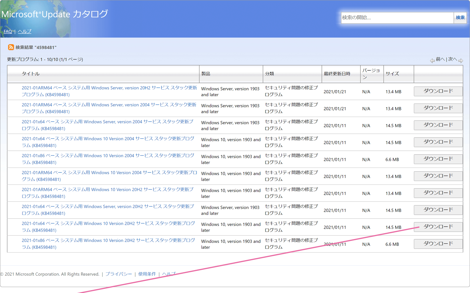Select the 更新プログラム: 1 - 10/10 count text
Image resolution: width=470 pixels, height=293 pixels.
tap(45, 59)
